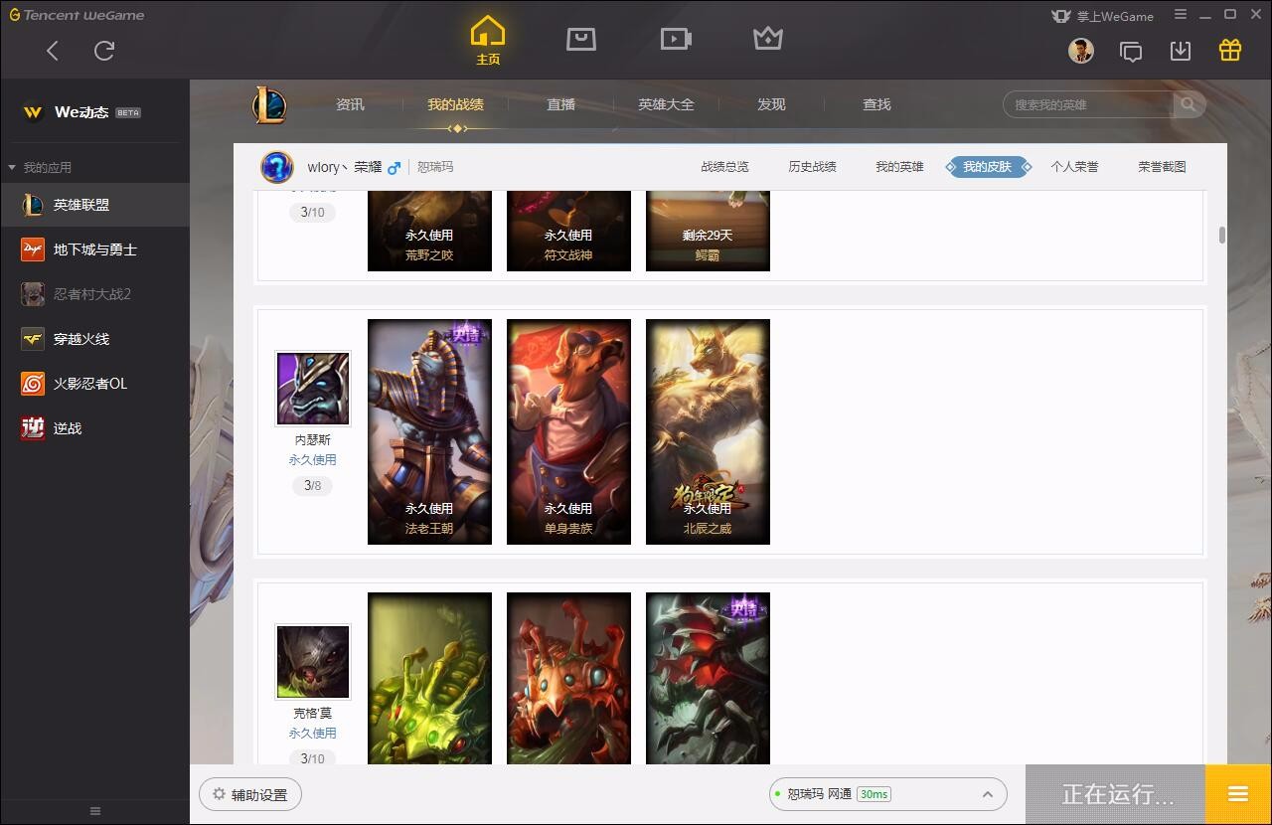Open the yellow menu button beside 正在运行
The width and height of the screenshot is (1272, 825).
[1238, 794]
